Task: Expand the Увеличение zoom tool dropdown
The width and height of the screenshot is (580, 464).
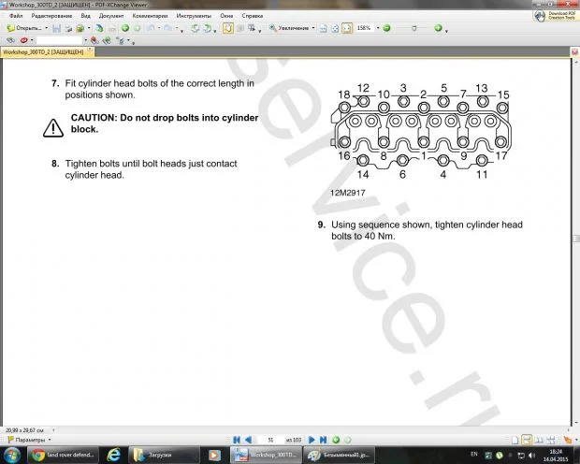Action: point(313,28)
